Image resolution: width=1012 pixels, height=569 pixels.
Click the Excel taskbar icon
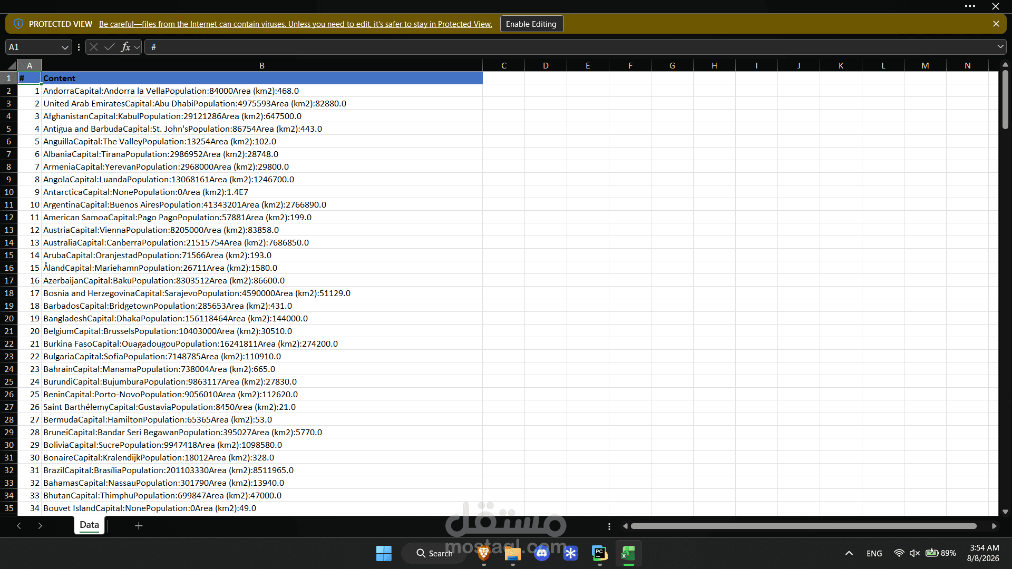pyautogui.click(x=628, y=553)
